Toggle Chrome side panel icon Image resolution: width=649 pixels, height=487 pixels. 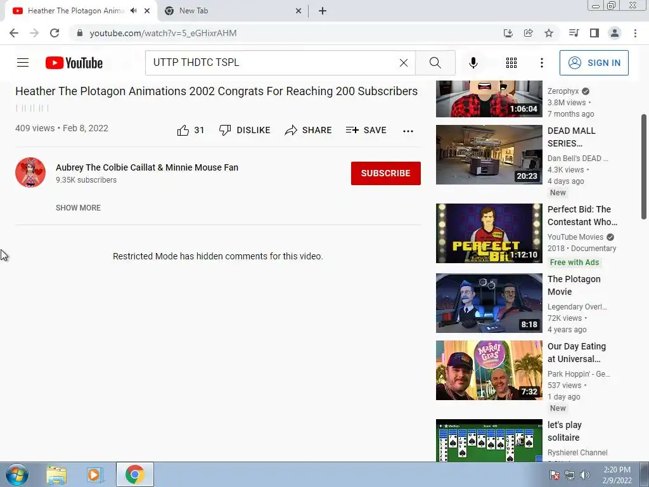click(x=594, y=33)
